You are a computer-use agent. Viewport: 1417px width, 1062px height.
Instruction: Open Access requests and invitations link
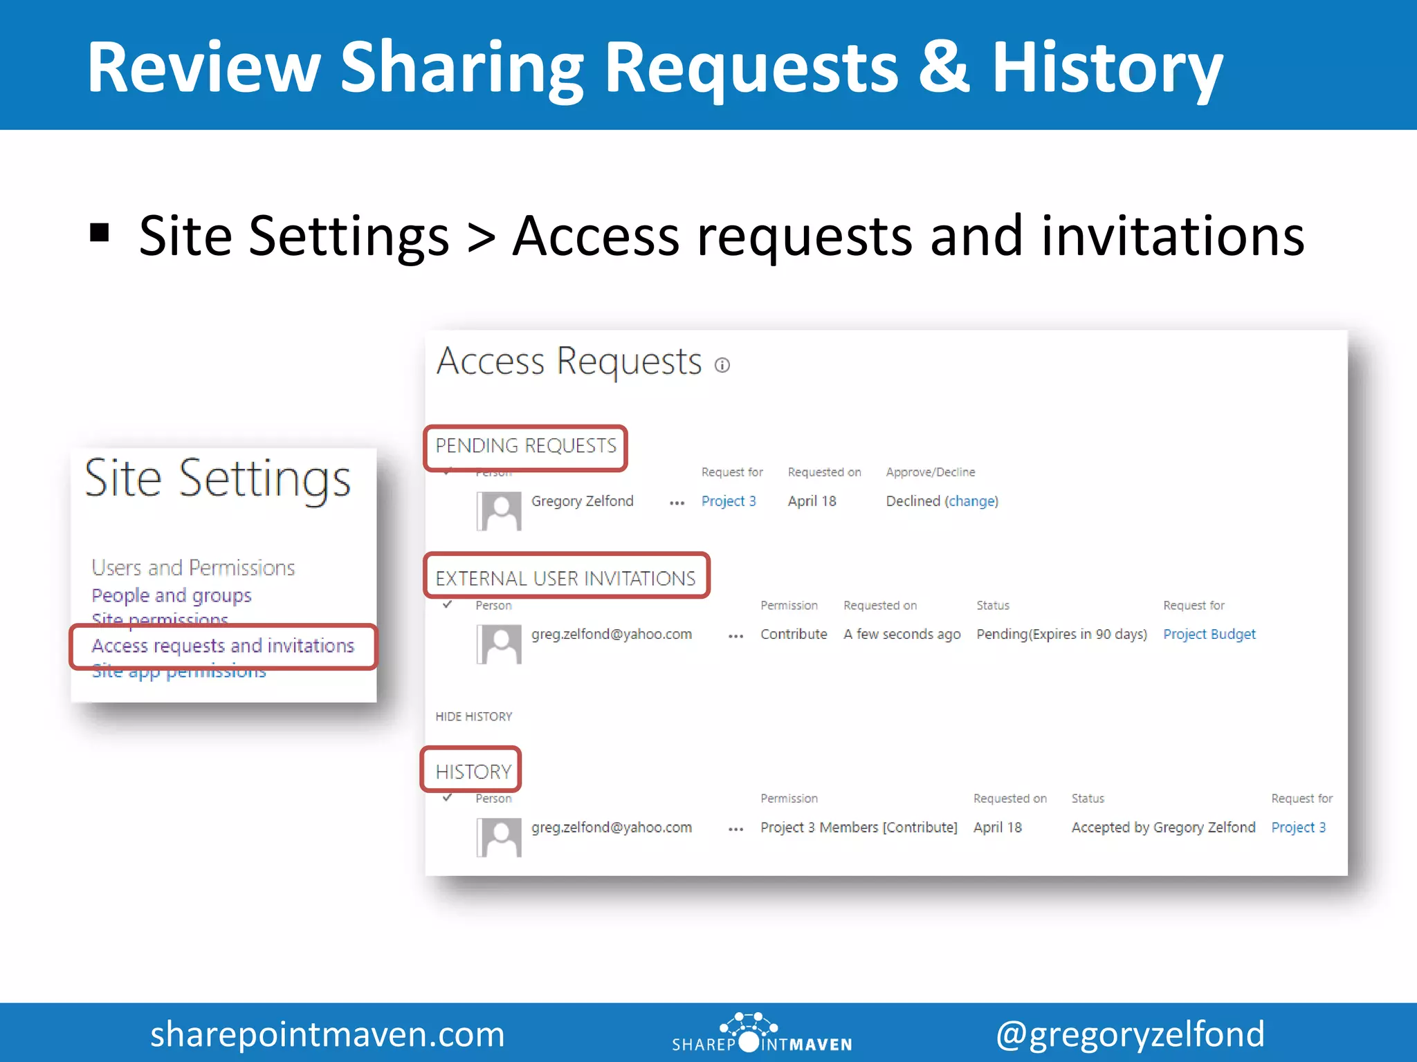click(223, 646)
